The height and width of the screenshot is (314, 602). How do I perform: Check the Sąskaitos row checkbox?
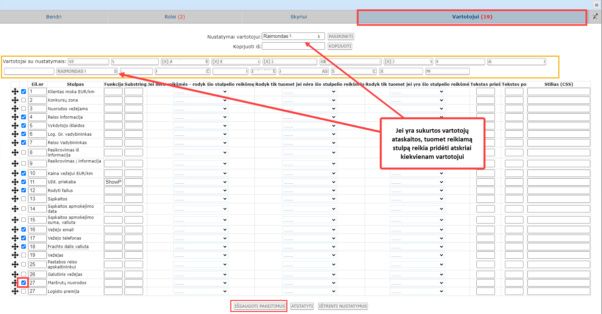pos(24,199)
